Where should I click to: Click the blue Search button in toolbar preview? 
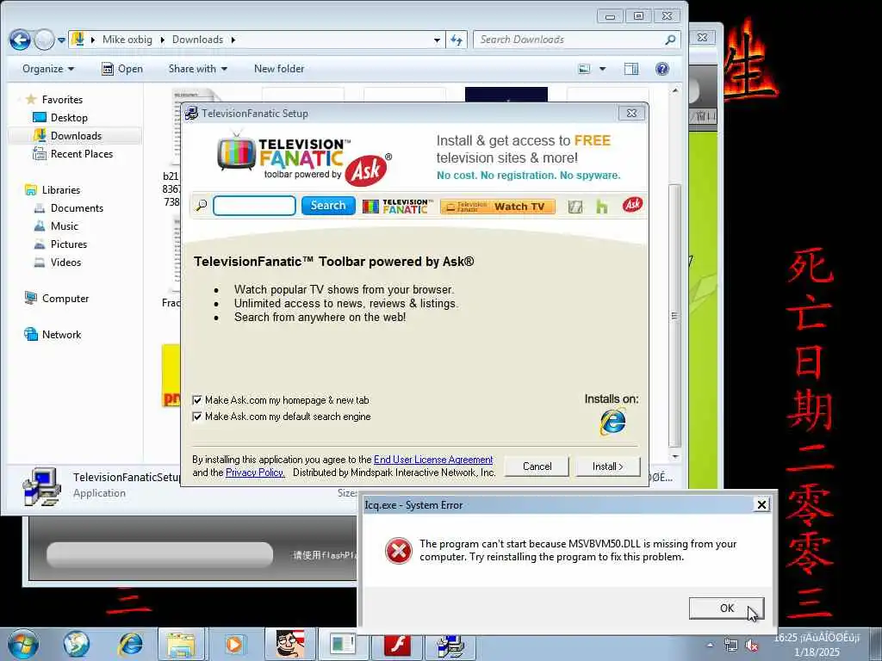tap(328, 206)
